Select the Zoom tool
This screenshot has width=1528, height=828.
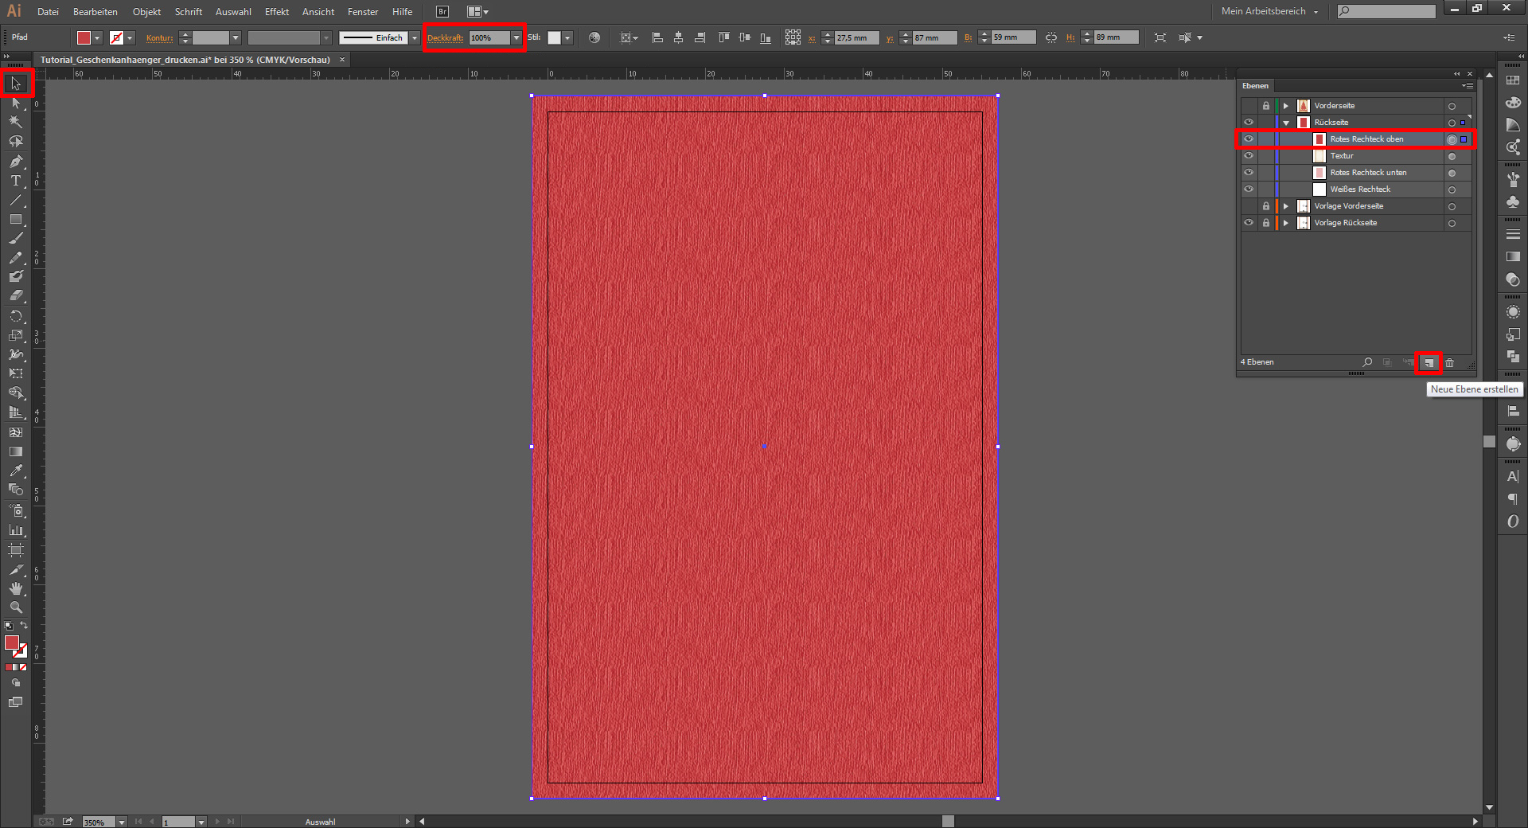(x=16, y=607)
